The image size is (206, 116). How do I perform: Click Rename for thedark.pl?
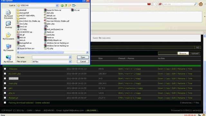181,98
